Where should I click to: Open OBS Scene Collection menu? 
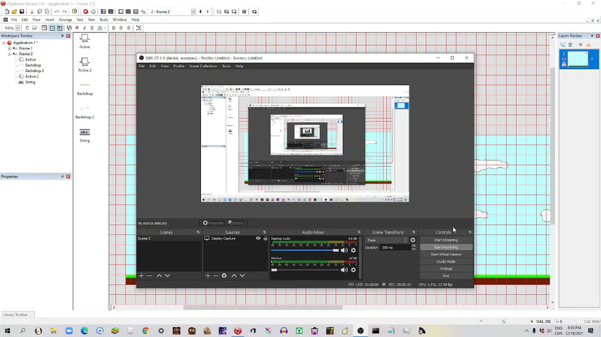tap(203, 66)
